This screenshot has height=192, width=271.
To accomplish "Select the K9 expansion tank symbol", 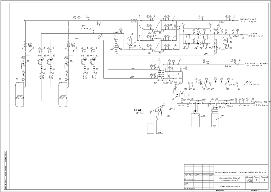I will click(225, 41).
